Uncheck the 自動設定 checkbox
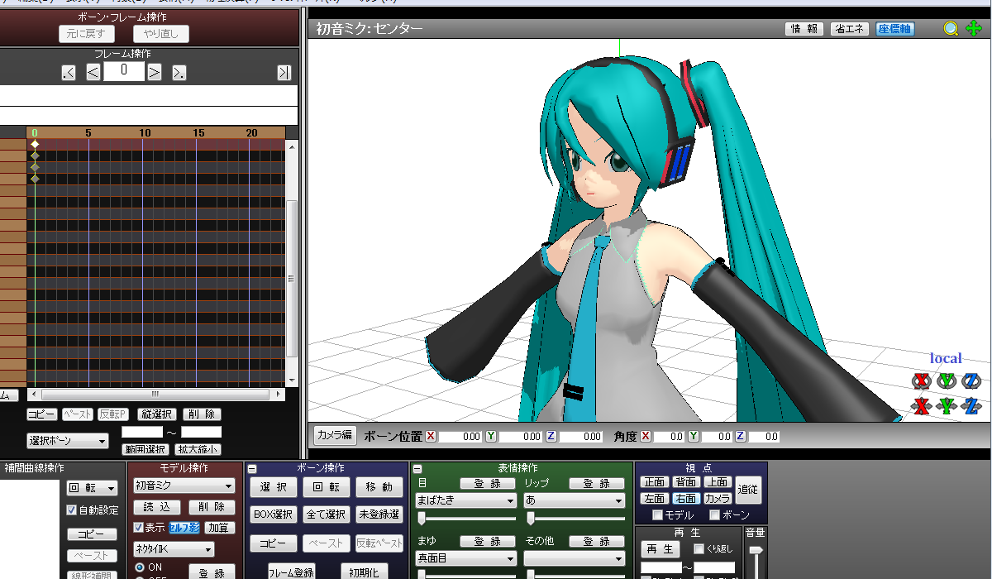Viewport: 992px width, 579px height. click(x=72, y=510)
